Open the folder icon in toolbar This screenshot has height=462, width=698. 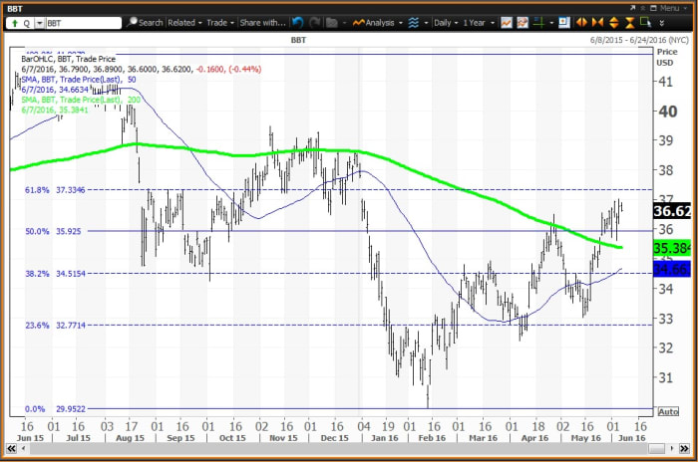coord(330,22)
